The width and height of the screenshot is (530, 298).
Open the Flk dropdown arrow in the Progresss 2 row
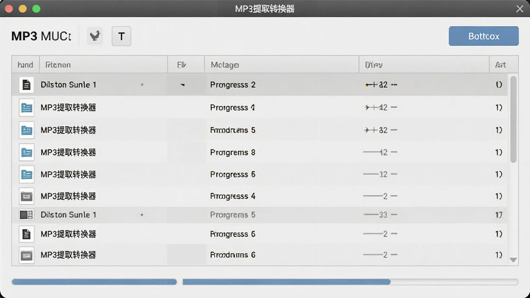tap(183, 85)
